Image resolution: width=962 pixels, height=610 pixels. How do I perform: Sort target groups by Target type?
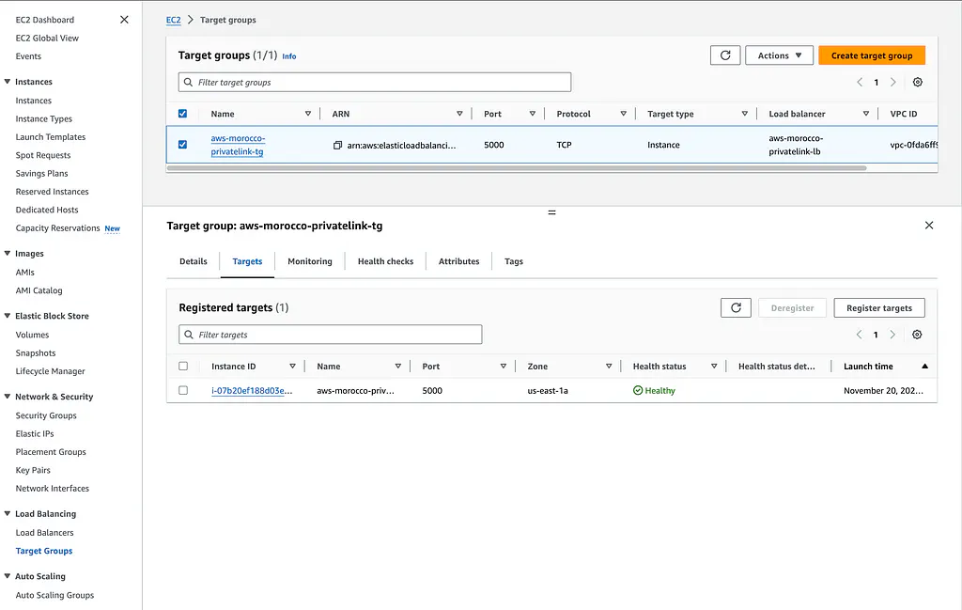pyautogui.click(x=745, y=114)
